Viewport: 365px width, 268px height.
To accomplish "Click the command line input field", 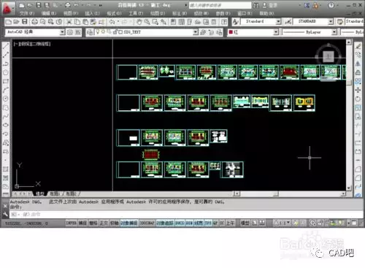I will [186, 215].
